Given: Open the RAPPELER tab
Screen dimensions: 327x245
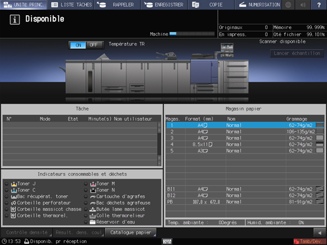Looking at the screenshot, I should click(117, 4).
